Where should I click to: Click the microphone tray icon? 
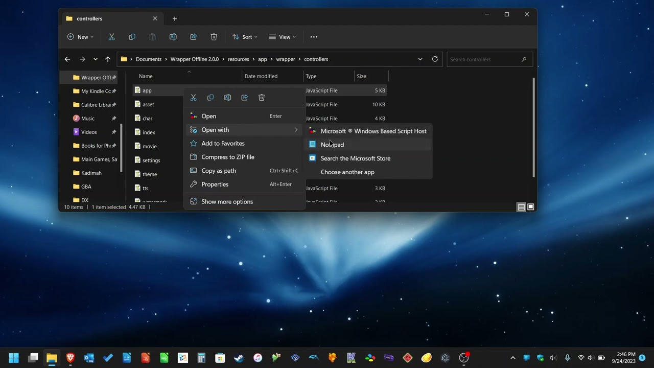pos(567,358)
